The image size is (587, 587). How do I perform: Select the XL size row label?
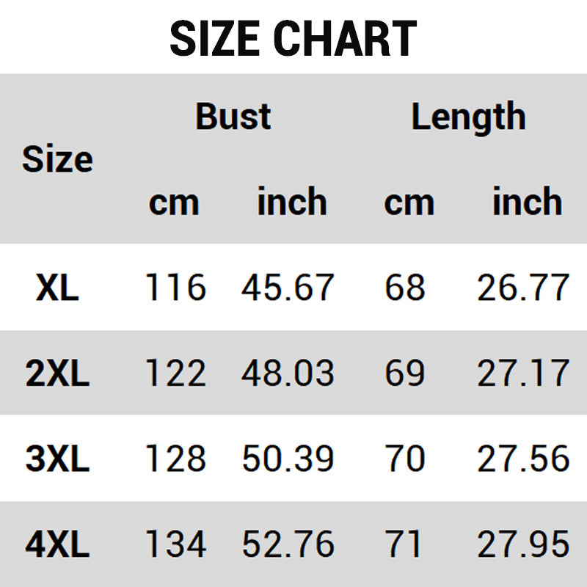pyautogui.click(x=57, y=288)
